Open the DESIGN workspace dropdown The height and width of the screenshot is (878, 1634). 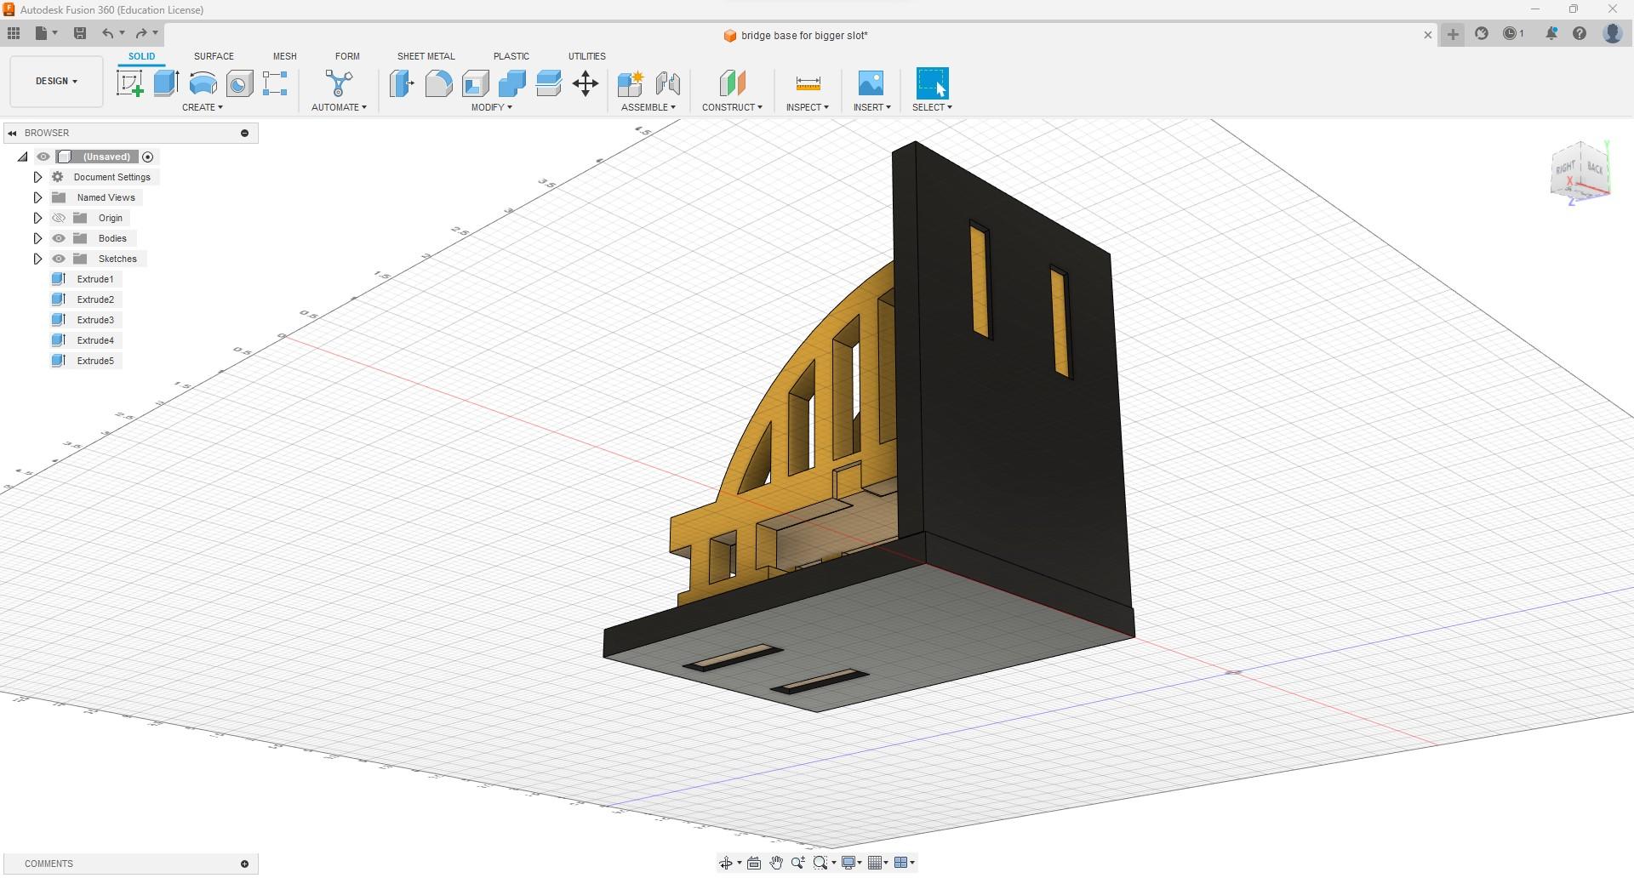point(56,82)
